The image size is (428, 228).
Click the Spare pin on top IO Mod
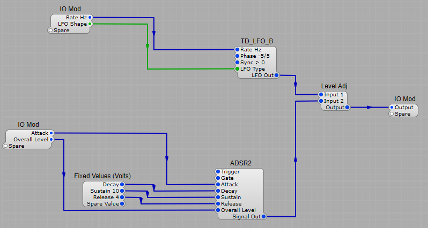(x=51, y=31)
